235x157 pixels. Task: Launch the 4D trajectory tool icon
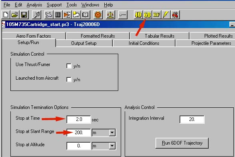138,15
